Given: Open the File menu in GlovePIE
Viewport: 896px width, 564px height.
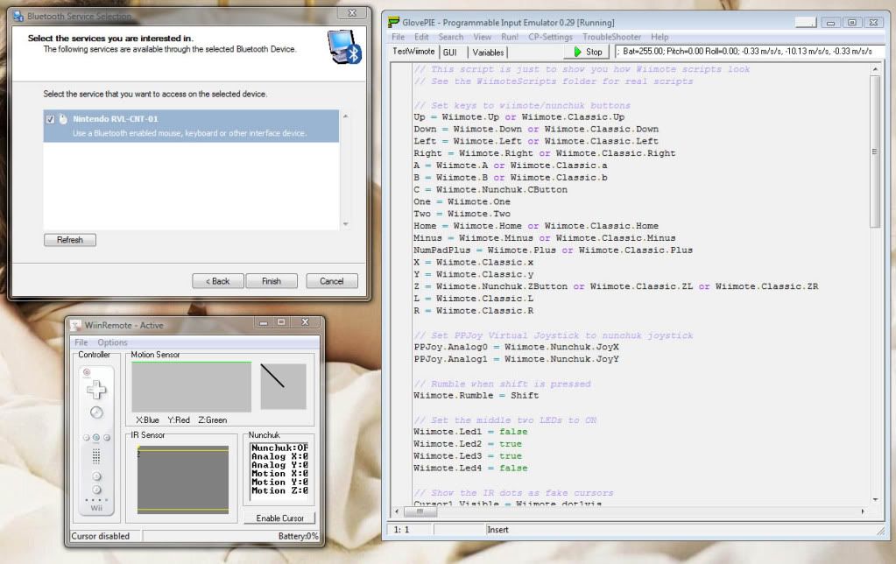Looking at the screenshot, I should [x=399, y=37].
